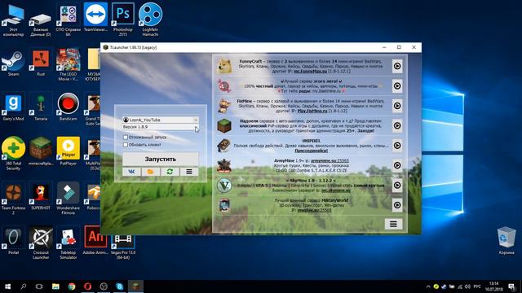The image size is (522, 293).
Task: Play the UNIPIXEL server
Action: pos(397,146)
